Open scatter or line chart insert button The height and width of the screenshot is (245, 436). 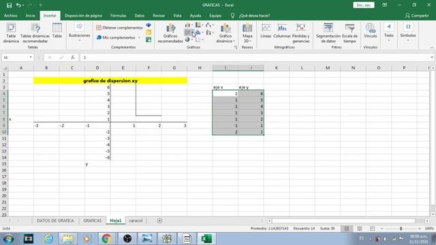pos(189,33)
